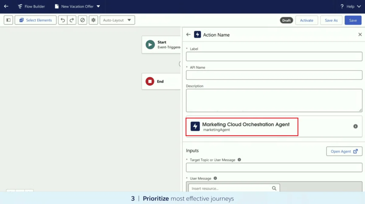Open the New Vacation Offer dropdown arrow
This screenshot has height=204, width=365.
(98, 6)
